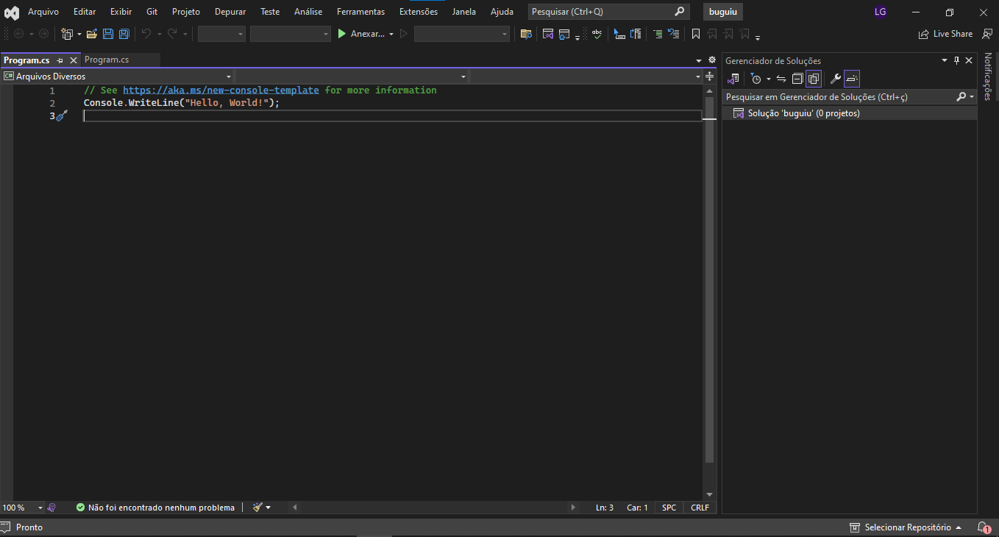999x537 pixels.
Task: Open the feedback person icon beside Live Share
Action: coord(987,34)
